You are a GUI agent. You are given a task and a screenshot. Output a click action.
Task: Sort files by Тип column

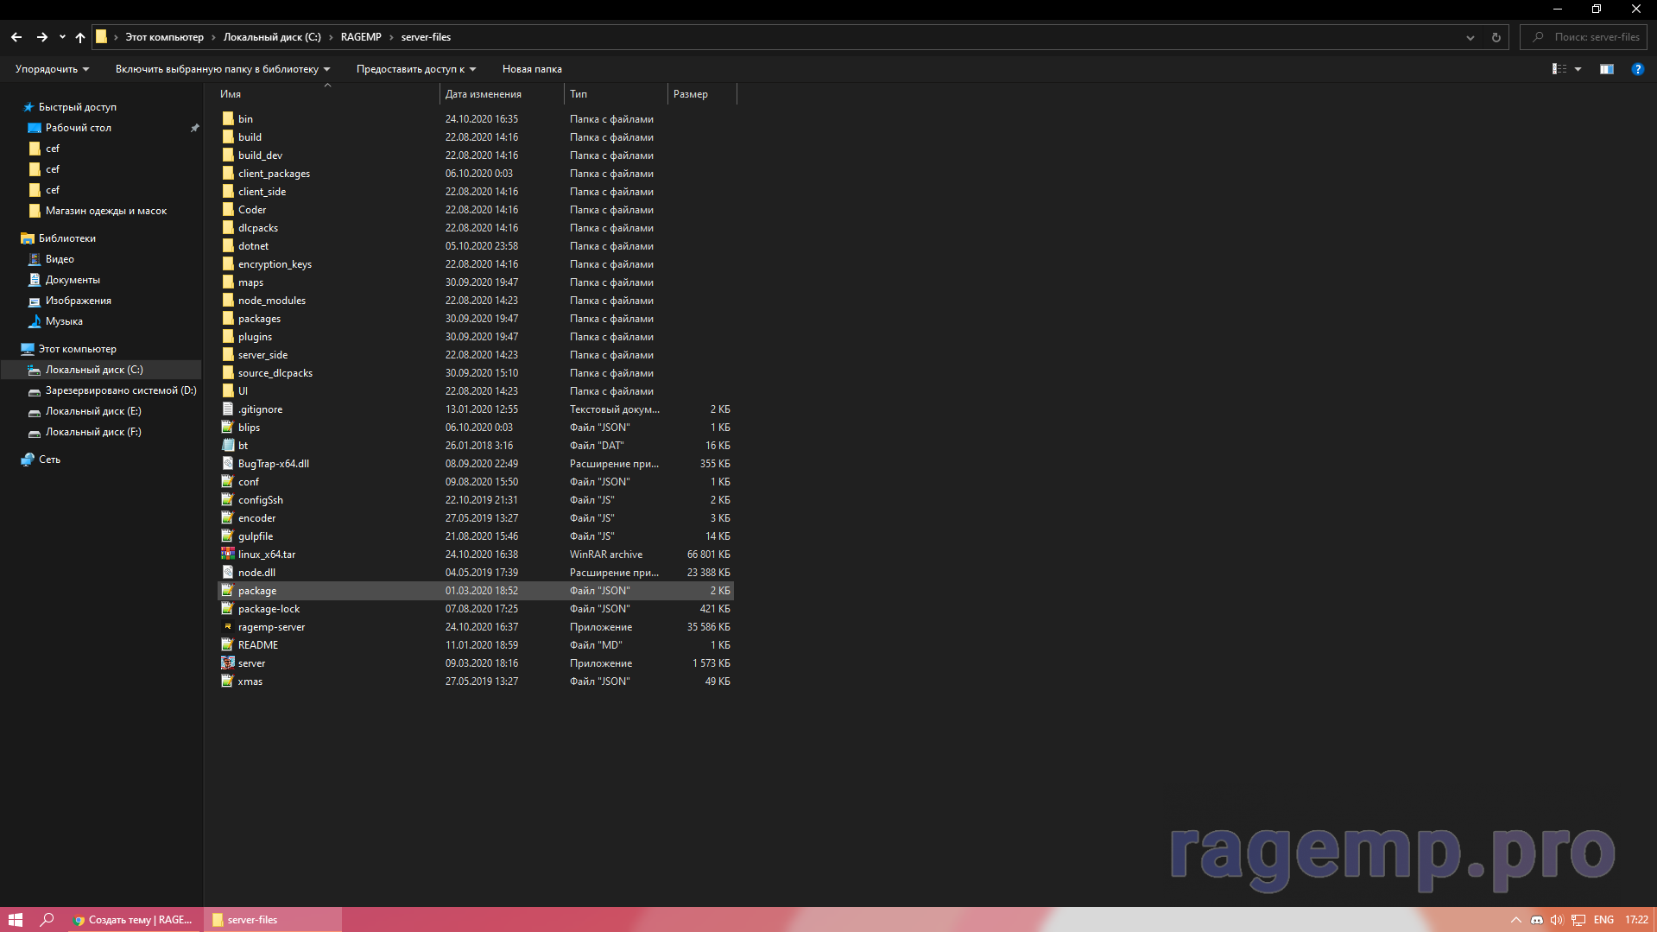point(616,94)
